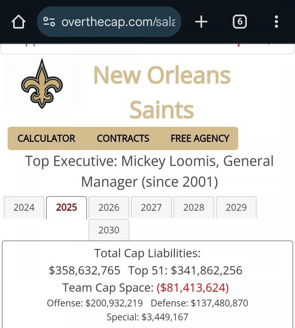The image size is (295, 328).
Task: Click the New Orleans Saints heading
Action: 162,92
